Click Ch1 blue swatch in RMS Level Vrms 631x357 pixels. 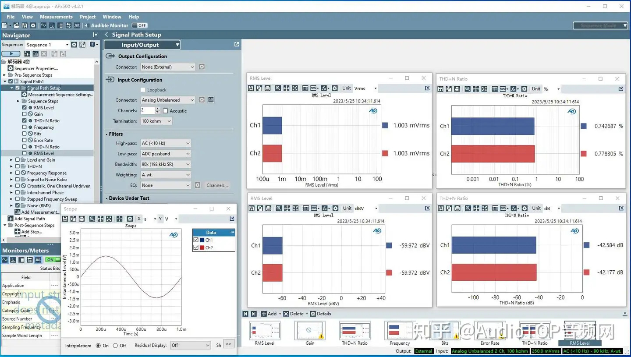[x=385, y=125]
